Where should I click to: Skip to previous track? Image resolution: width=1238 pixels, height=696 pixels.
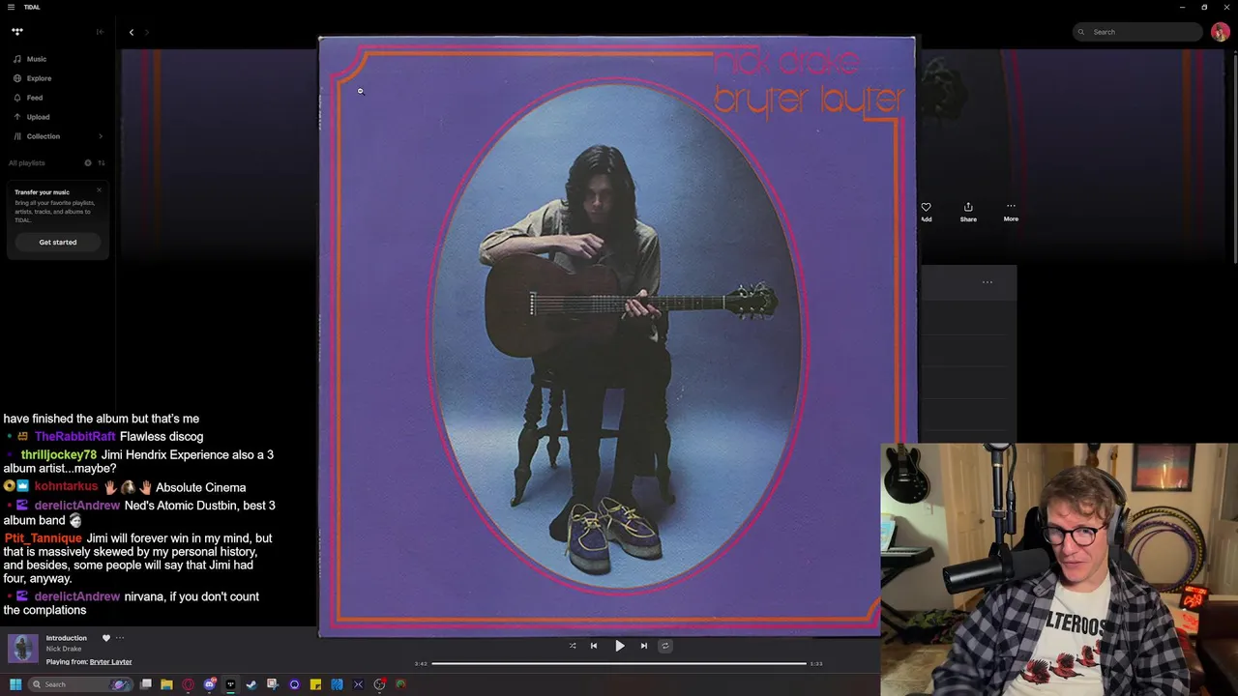click(x=594, y=646)
